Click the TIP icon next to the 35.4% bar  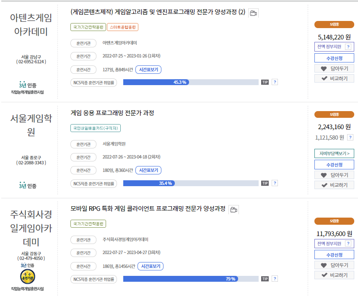pyautogui.click(x=265, y=183)
